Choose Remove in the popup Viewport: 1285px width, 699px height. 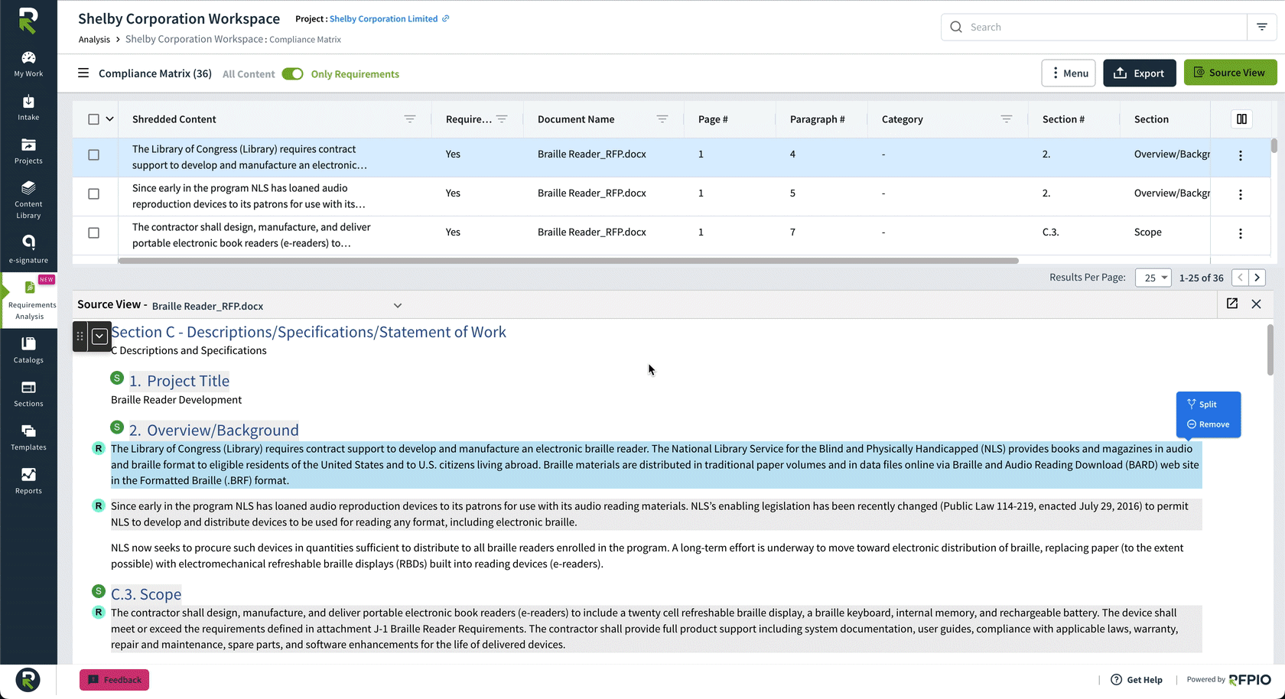[1209, 424]
